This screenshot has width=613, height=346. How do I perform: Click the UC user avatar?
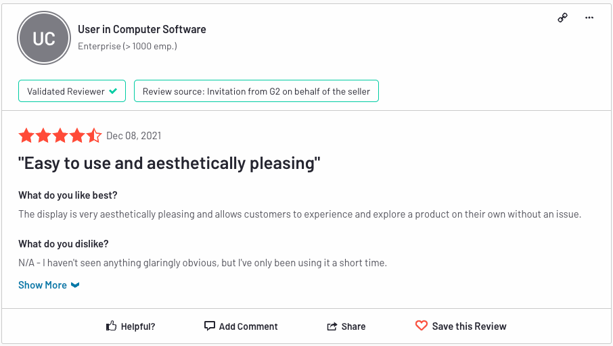(x=44, y=38)
